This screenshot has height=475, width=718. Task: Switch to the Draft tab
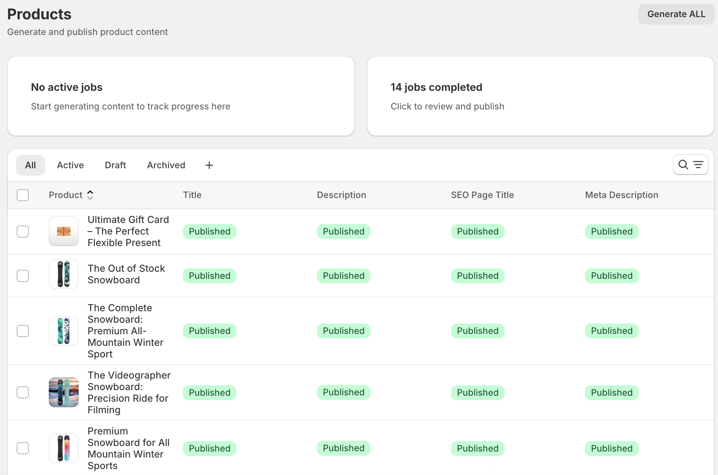(x=115, y=165)
